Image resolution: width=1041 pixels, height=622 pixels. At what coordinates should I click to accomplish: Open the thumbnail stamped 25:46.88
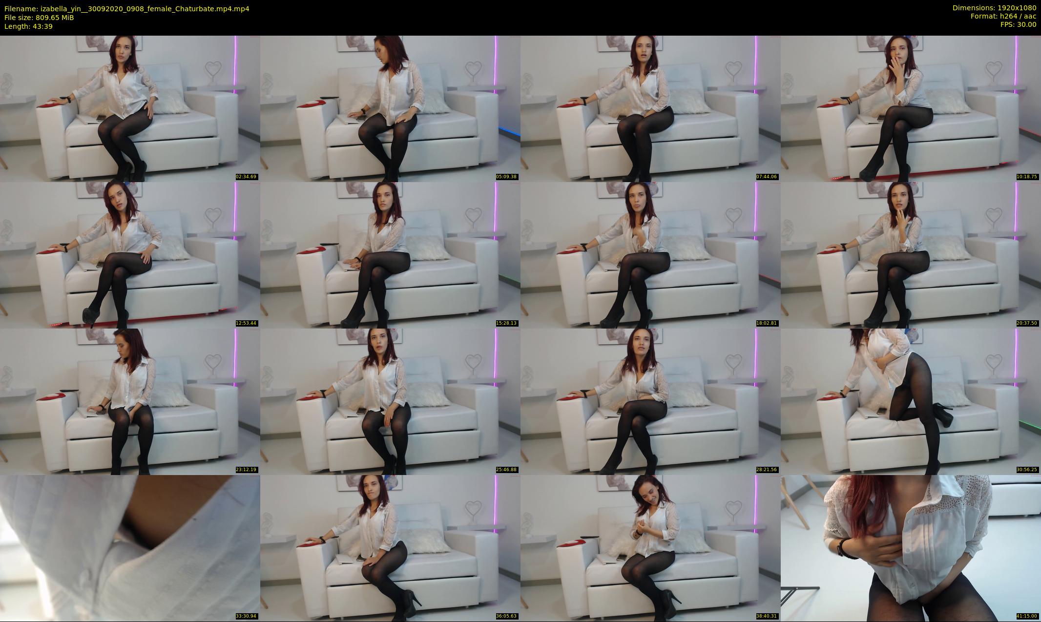pyautogui.click(x=390, y=401)
